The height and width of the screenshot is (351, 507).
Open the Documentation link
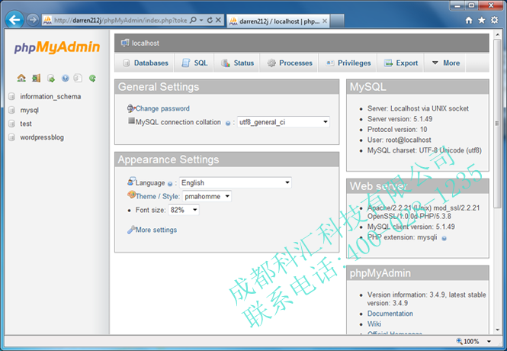pos(390,314)
